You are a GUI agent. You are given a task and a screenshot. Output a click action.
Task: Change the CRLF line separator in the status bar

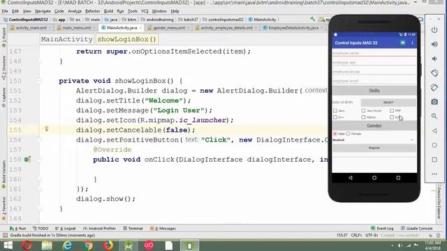point(357,236)
